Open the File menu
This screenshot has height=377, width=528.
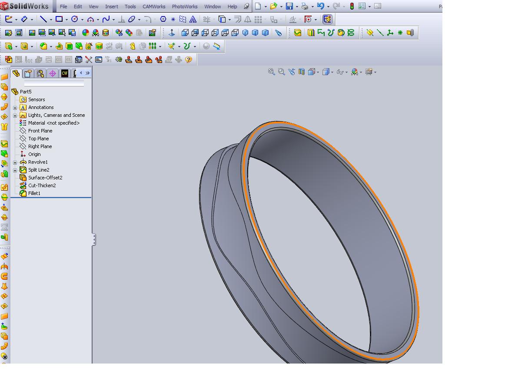63,7
